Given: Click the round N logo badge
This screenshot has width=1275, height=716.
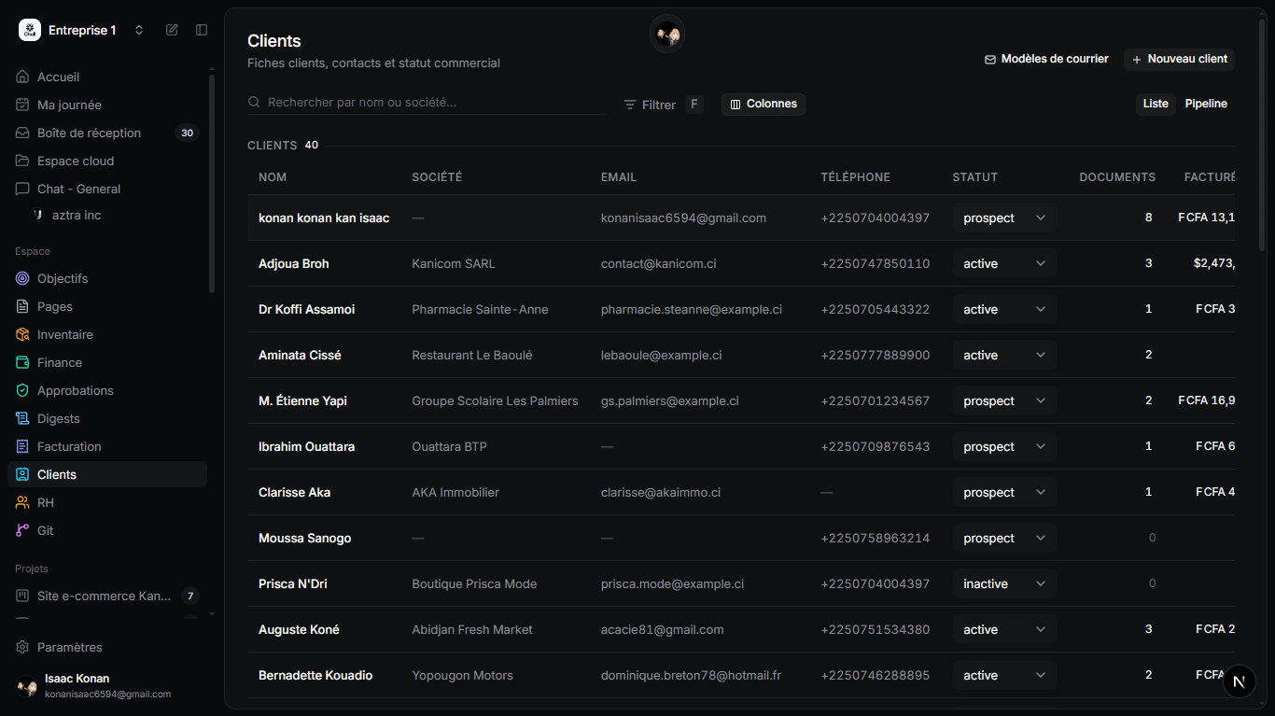Looking at the screenshot, I should coord(1240,681).
